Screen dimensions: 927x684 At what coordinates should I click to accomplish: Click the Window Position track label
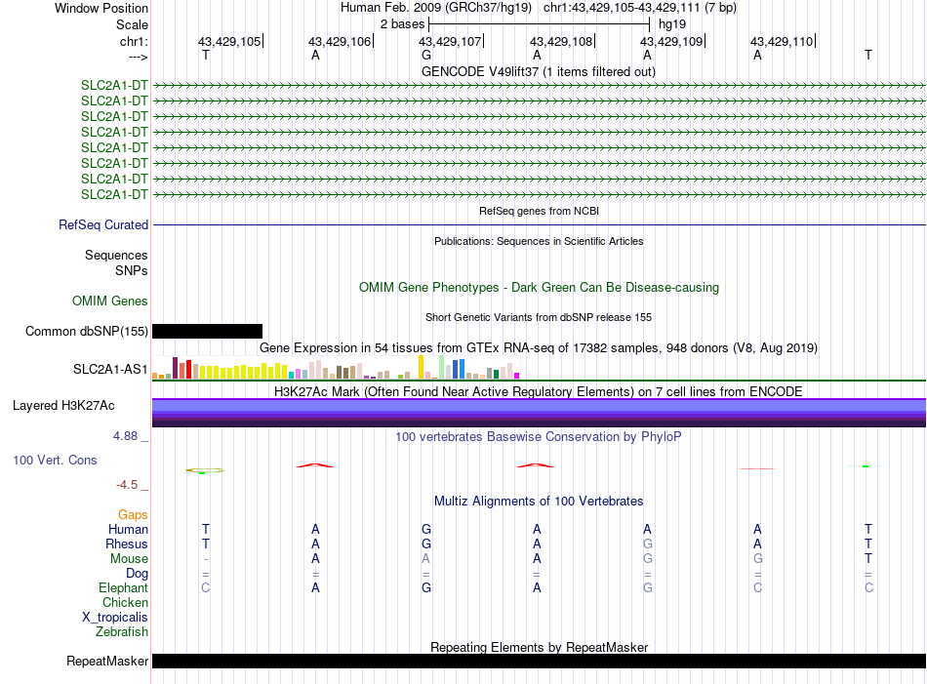(x=101, y=8)
